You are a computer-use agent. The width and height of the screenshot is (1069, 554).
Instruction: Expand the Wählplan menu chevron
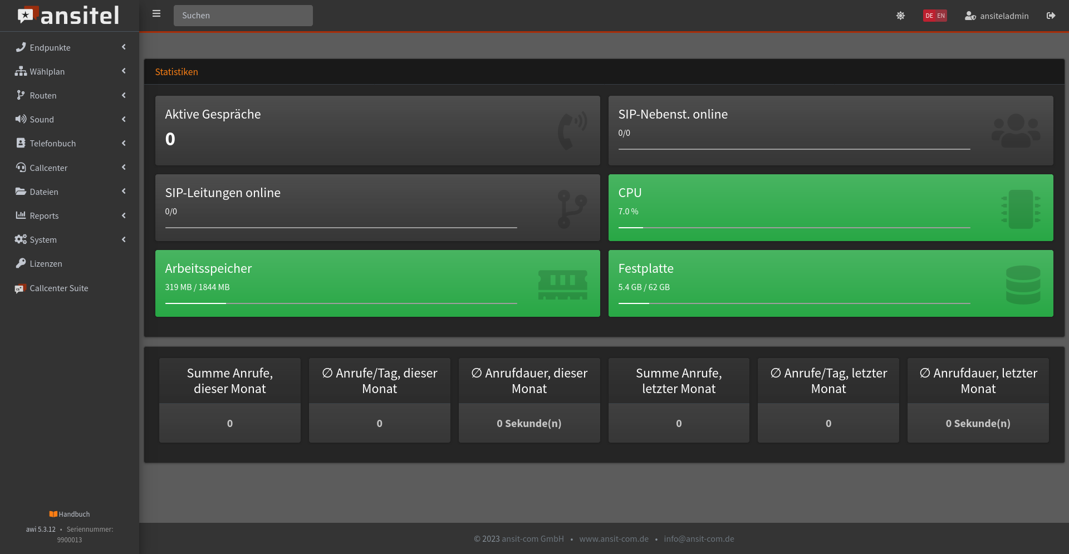pyautogui.click(x=124, y=71)
